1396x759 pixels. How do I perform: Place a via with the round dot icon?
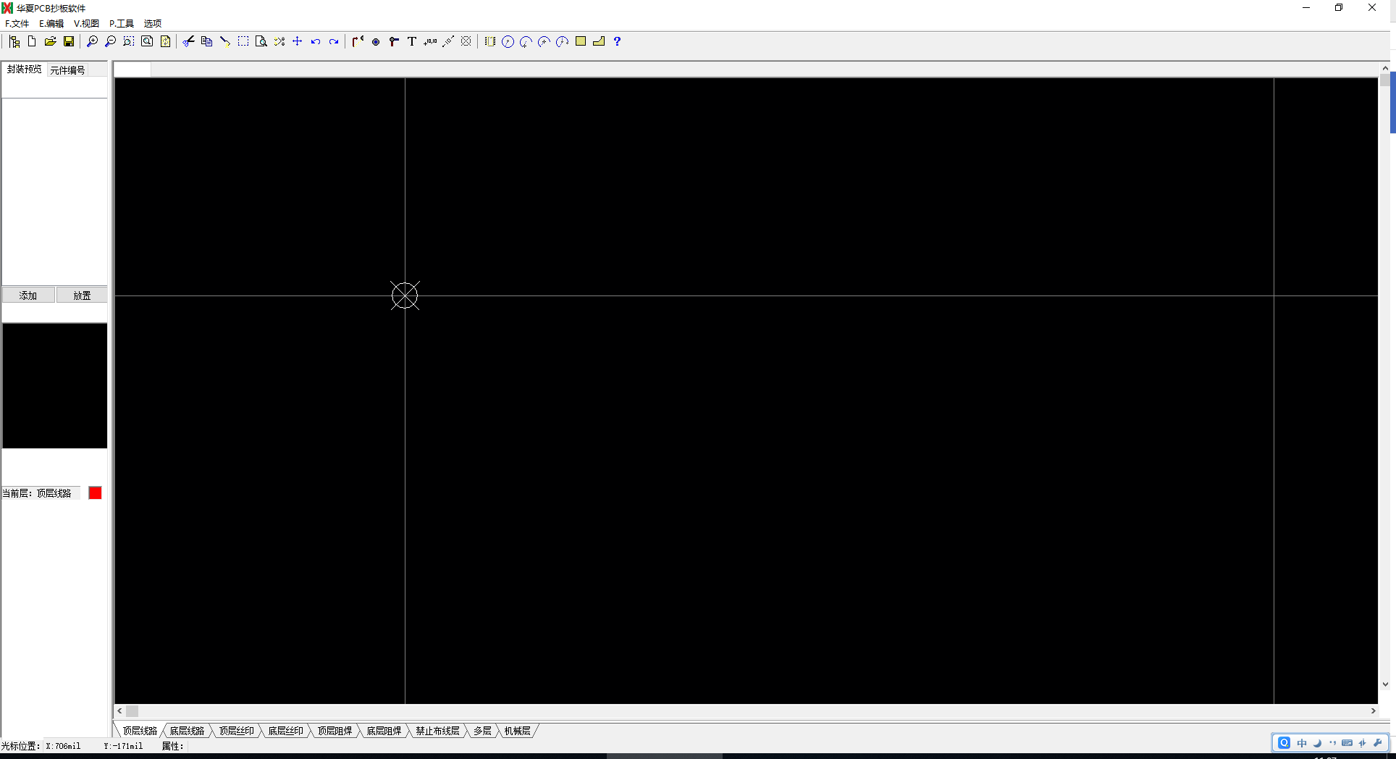click(x=376, y=41)
